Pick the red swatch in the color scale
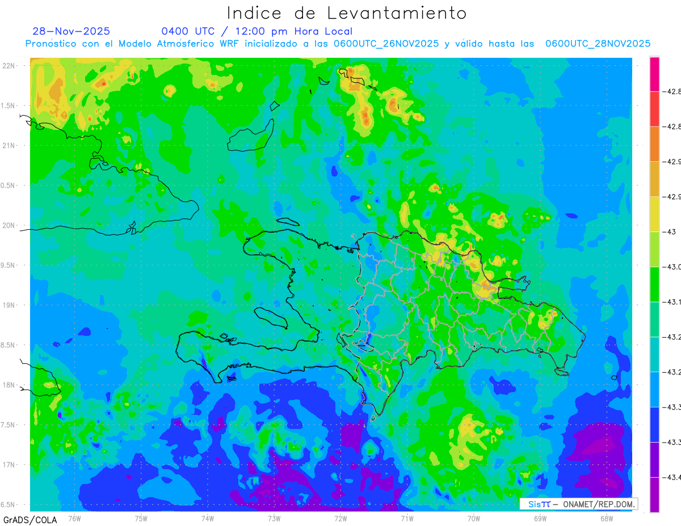 pos(654,108)
